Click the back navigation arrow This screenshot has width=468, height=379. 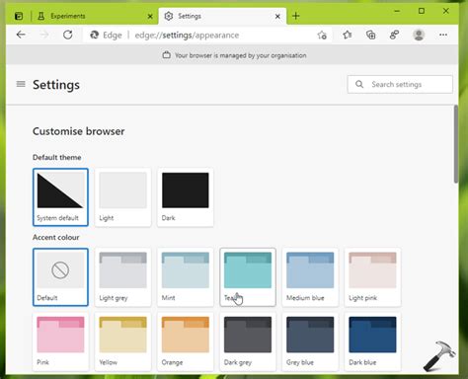point(21,35)
